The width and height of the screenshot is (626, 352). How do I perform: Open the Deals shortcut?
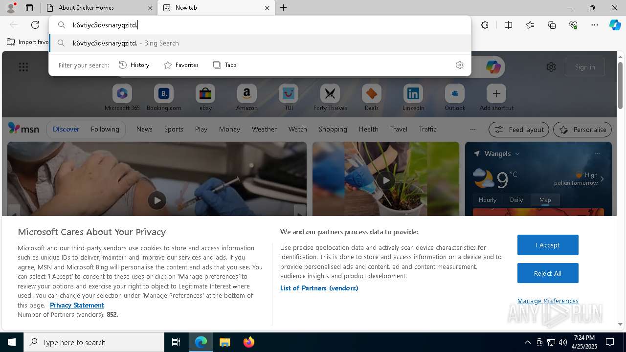(372, 97)
